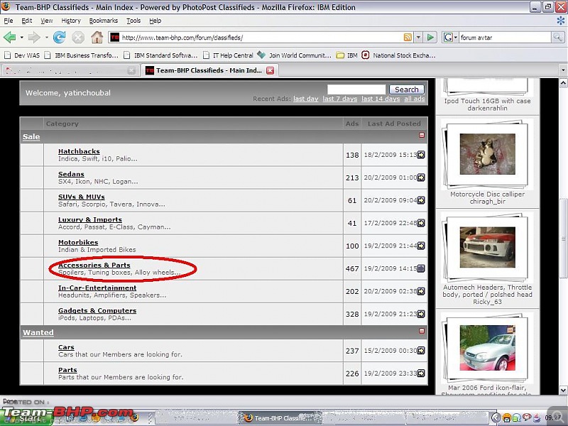Click the site favicon in the address bar
The height and width of the screenshot is (426, 568).
[x=114, y=38]
